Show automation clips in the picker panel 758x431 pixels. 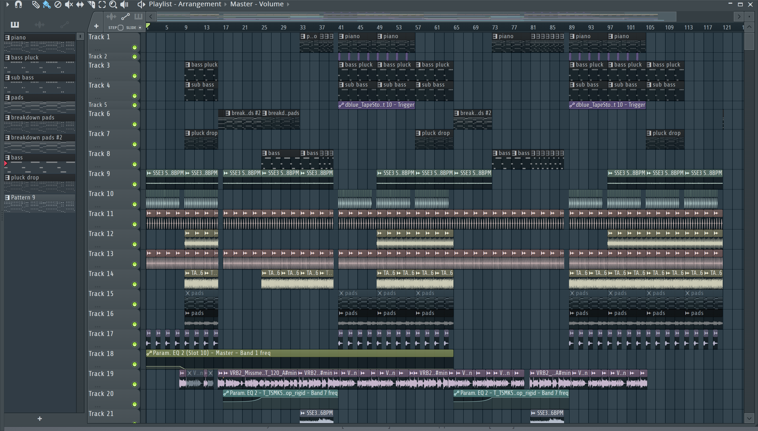(x=64, y=24)
